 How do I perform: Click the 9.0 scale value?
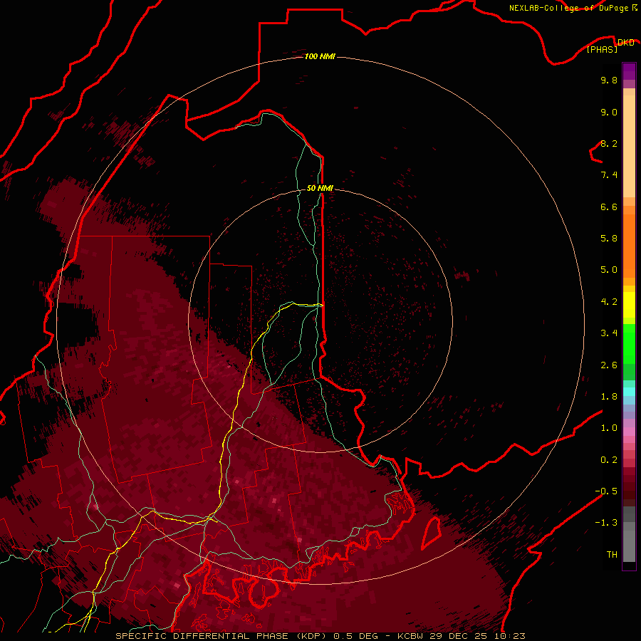609,112
